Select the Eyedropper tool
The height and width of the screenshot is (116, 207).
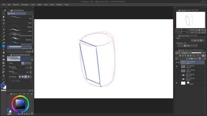click(x=4, y=33)
